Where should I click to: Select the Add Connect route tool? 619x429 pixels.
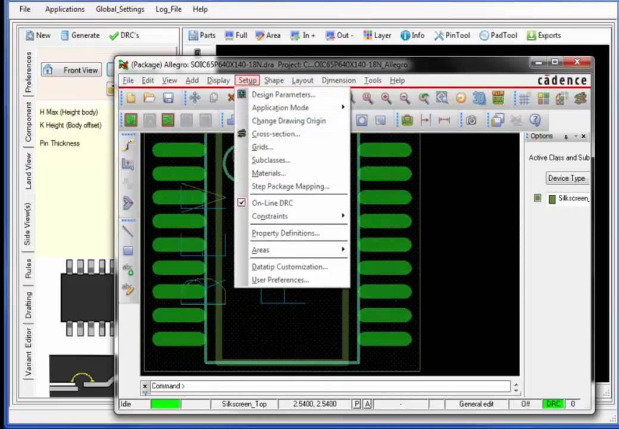(x=128, y=146)
